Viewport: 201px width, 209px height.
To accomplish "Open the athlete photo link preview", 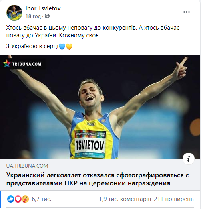I will tap(100, 107).
